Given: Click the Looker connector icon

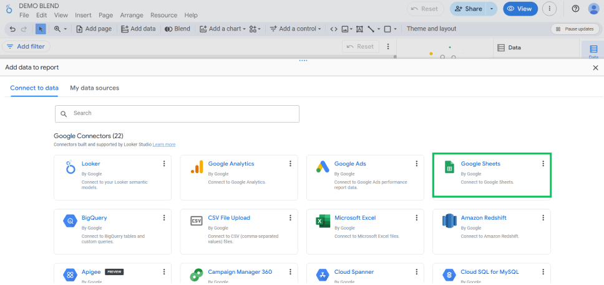Looking at the screenshot, I should (70, 167).
